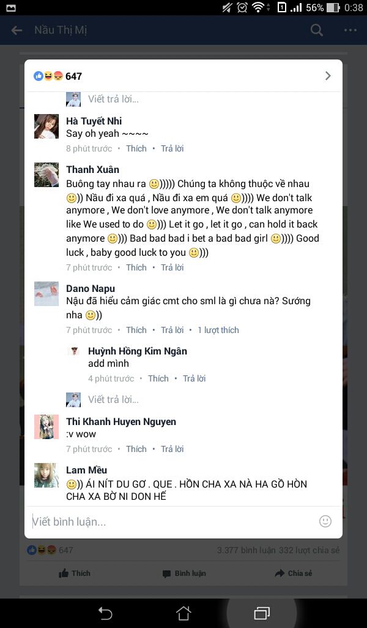Viewport: 367px width, 628px height.
Task: Expand reactions list via chevron beside 647
Action: coord(328,75)
